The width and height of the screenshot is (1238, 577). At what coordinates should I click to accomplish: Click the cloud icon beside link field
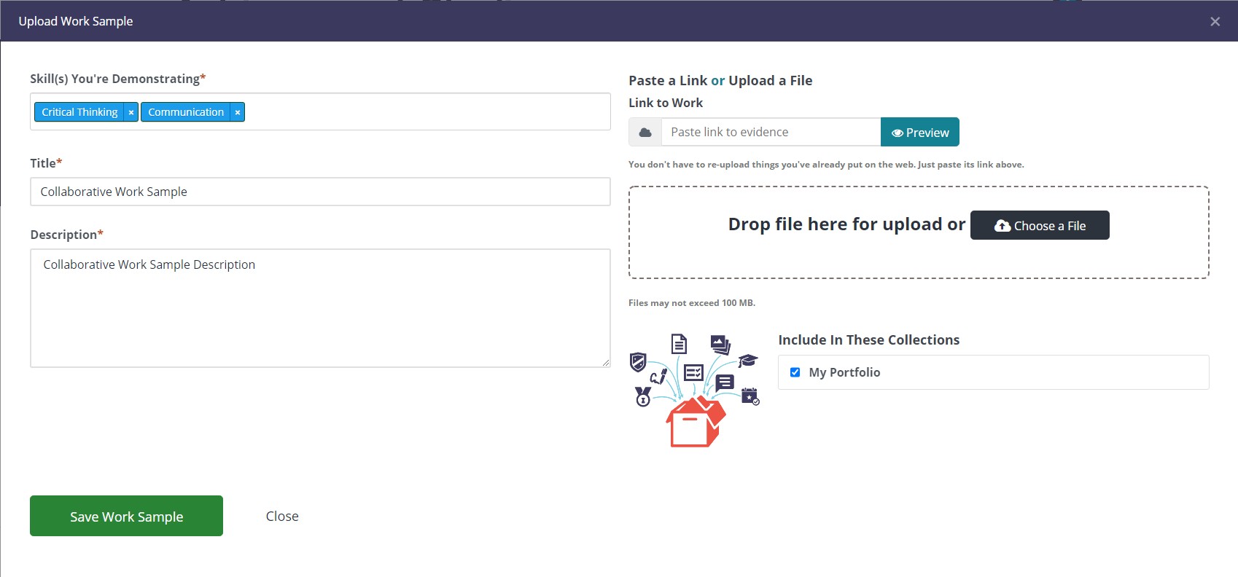[645, 133]
